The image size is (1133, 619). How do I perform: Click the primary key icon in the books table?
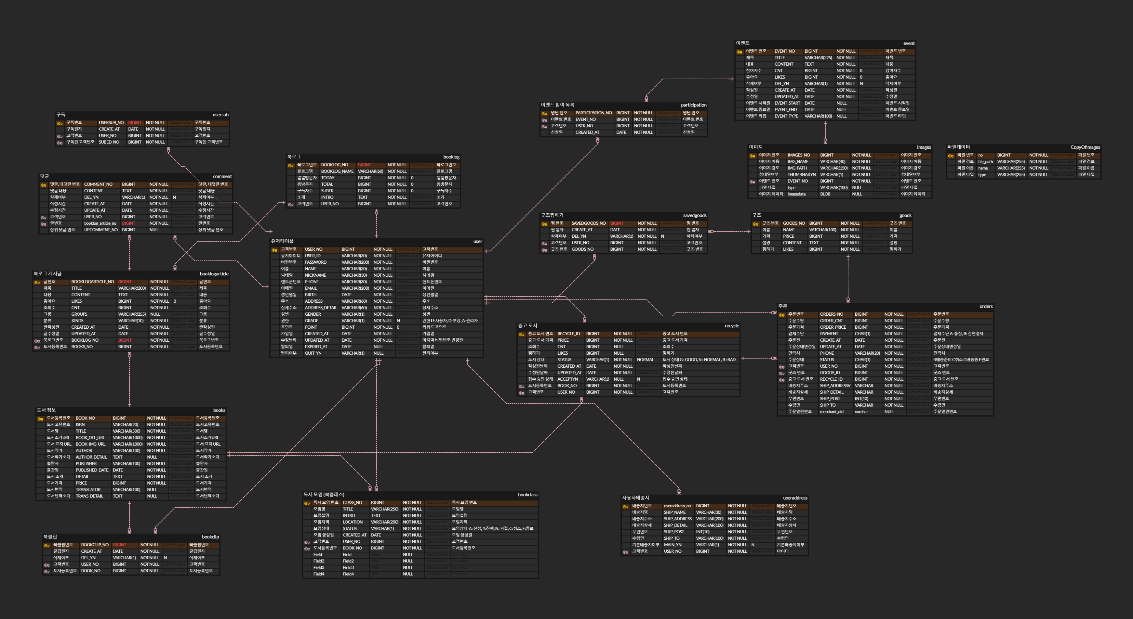pyautogui.click(x=40, y=419)
